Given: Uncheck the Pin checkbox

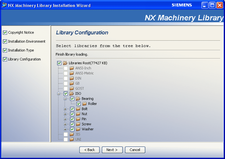Looking at the screenshot, I should [72, 119].
